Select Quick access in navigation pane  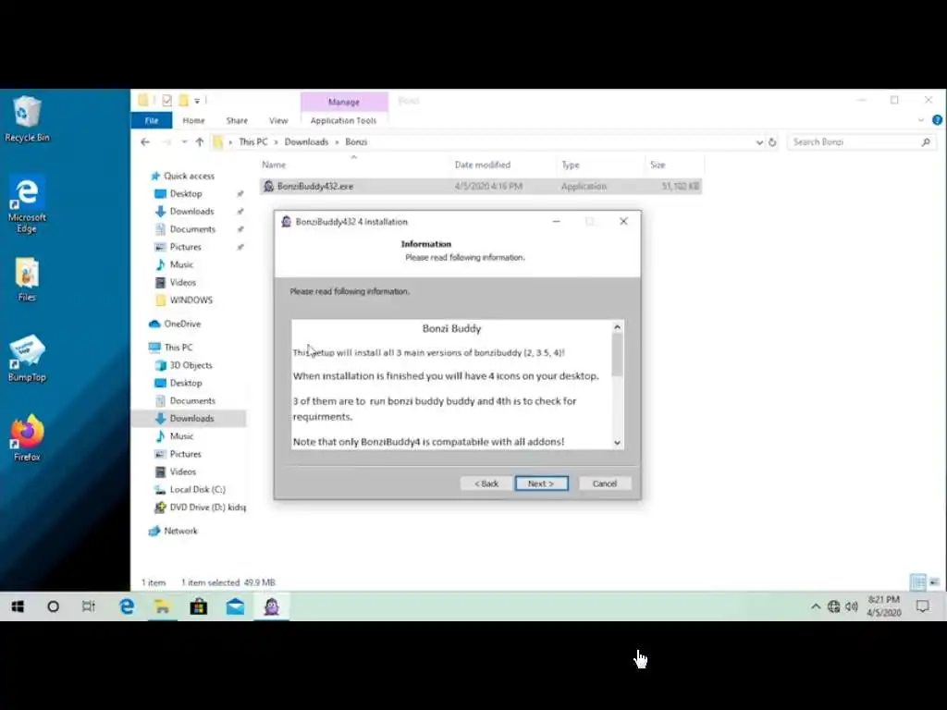coord(189,176)
